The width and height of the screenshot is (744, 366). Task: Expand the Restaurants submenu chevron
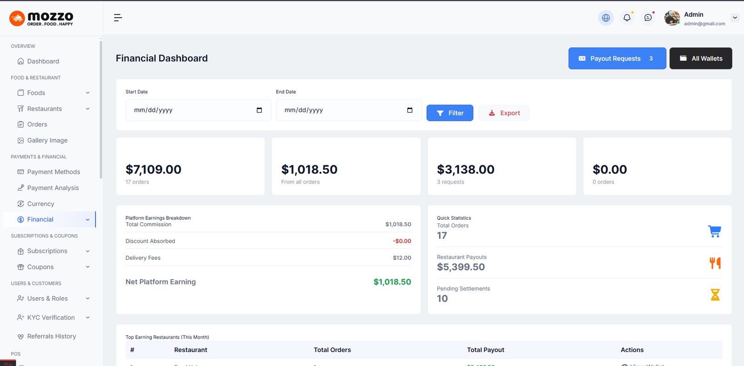coord(88,109)
